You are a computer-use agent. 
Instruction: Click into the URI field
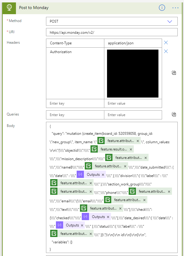(x=112, y=32)
